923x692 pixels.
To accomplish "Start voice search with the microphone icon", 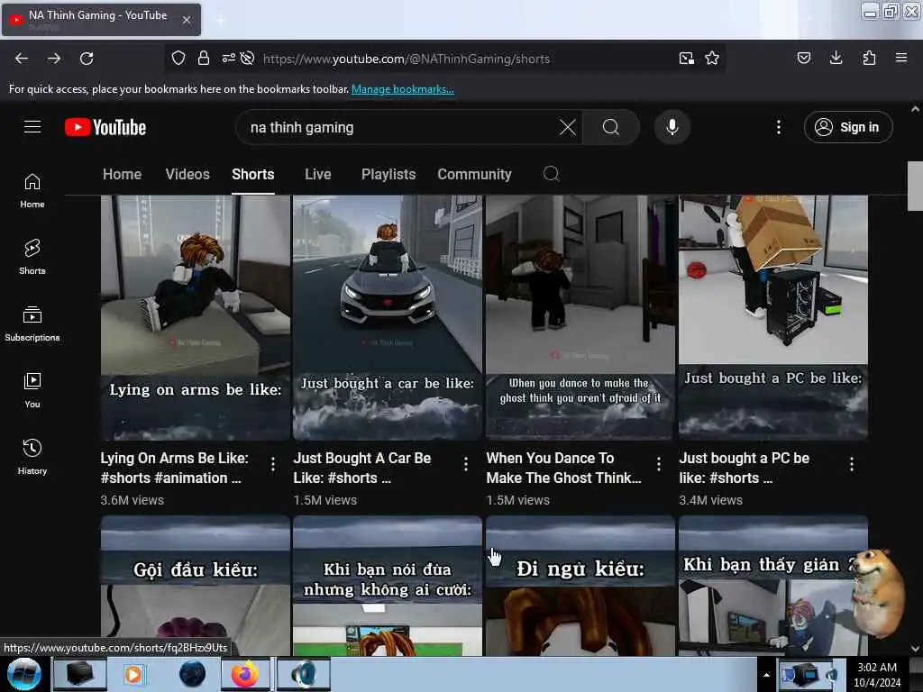I will (672, 127).
